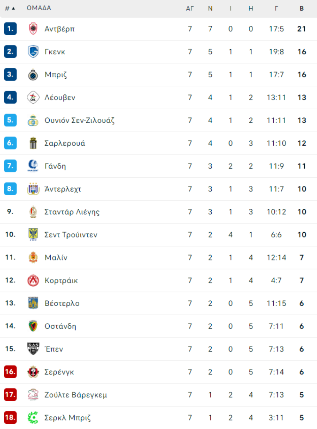Sort standings by the ΟΜΑΔΑ header

[x=39, y=8]
